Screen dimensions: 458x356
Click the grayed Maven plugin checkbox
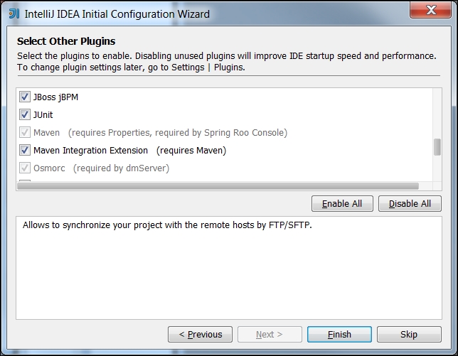25,132
